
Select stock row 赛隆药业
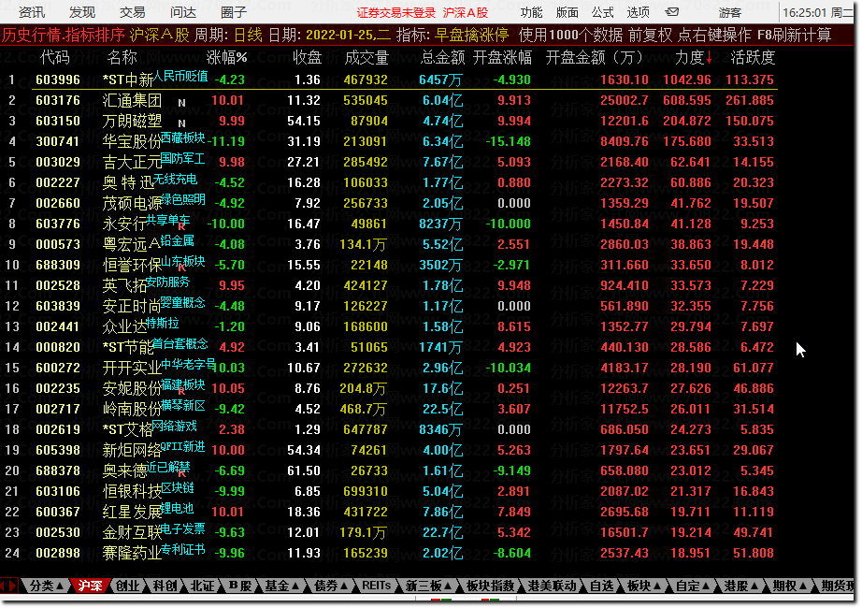click(388, 553)
